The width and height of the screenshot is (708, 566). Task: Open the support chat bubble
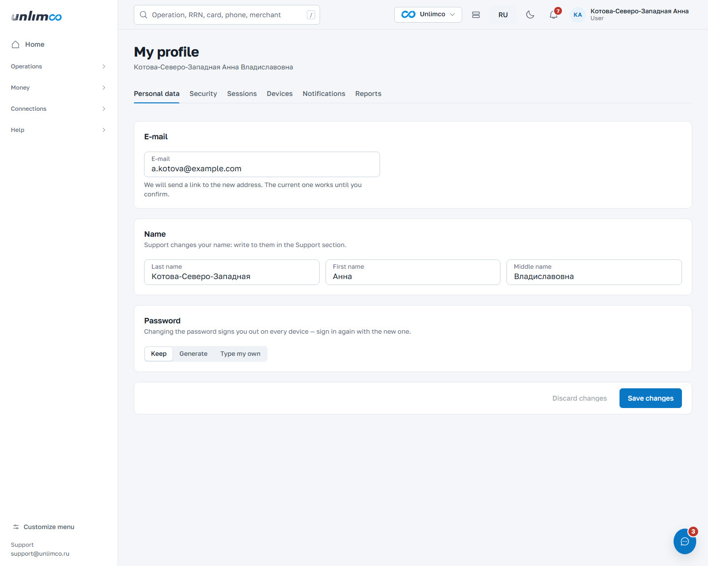click(x=685, y=541)
